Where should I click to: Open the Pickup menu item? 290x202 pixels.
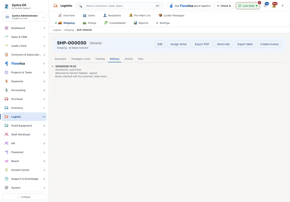point(89,23)
